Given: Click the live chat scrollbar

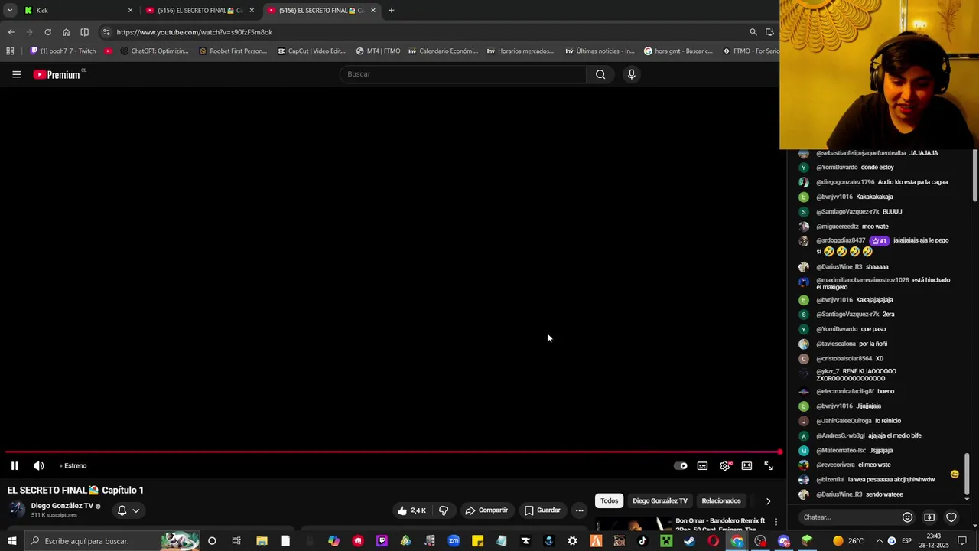Looking at the screenshot, I should tap(967, 474).
